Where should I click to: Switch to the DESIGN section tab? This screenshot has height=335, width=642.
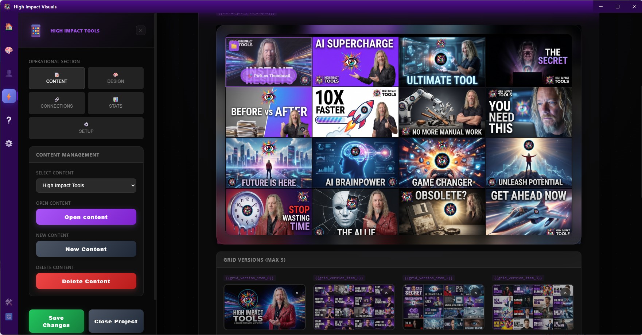point(116,78)
